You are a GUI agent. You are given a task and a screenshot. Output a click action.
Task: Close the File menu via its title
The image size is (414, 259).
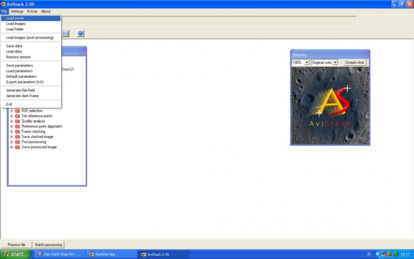pos(4,11)
